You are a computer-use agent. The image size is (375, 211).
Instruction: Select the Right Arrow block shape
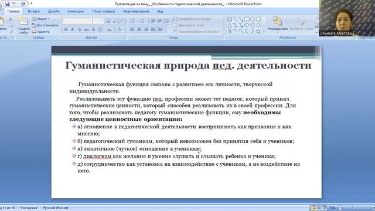point(247,25)
